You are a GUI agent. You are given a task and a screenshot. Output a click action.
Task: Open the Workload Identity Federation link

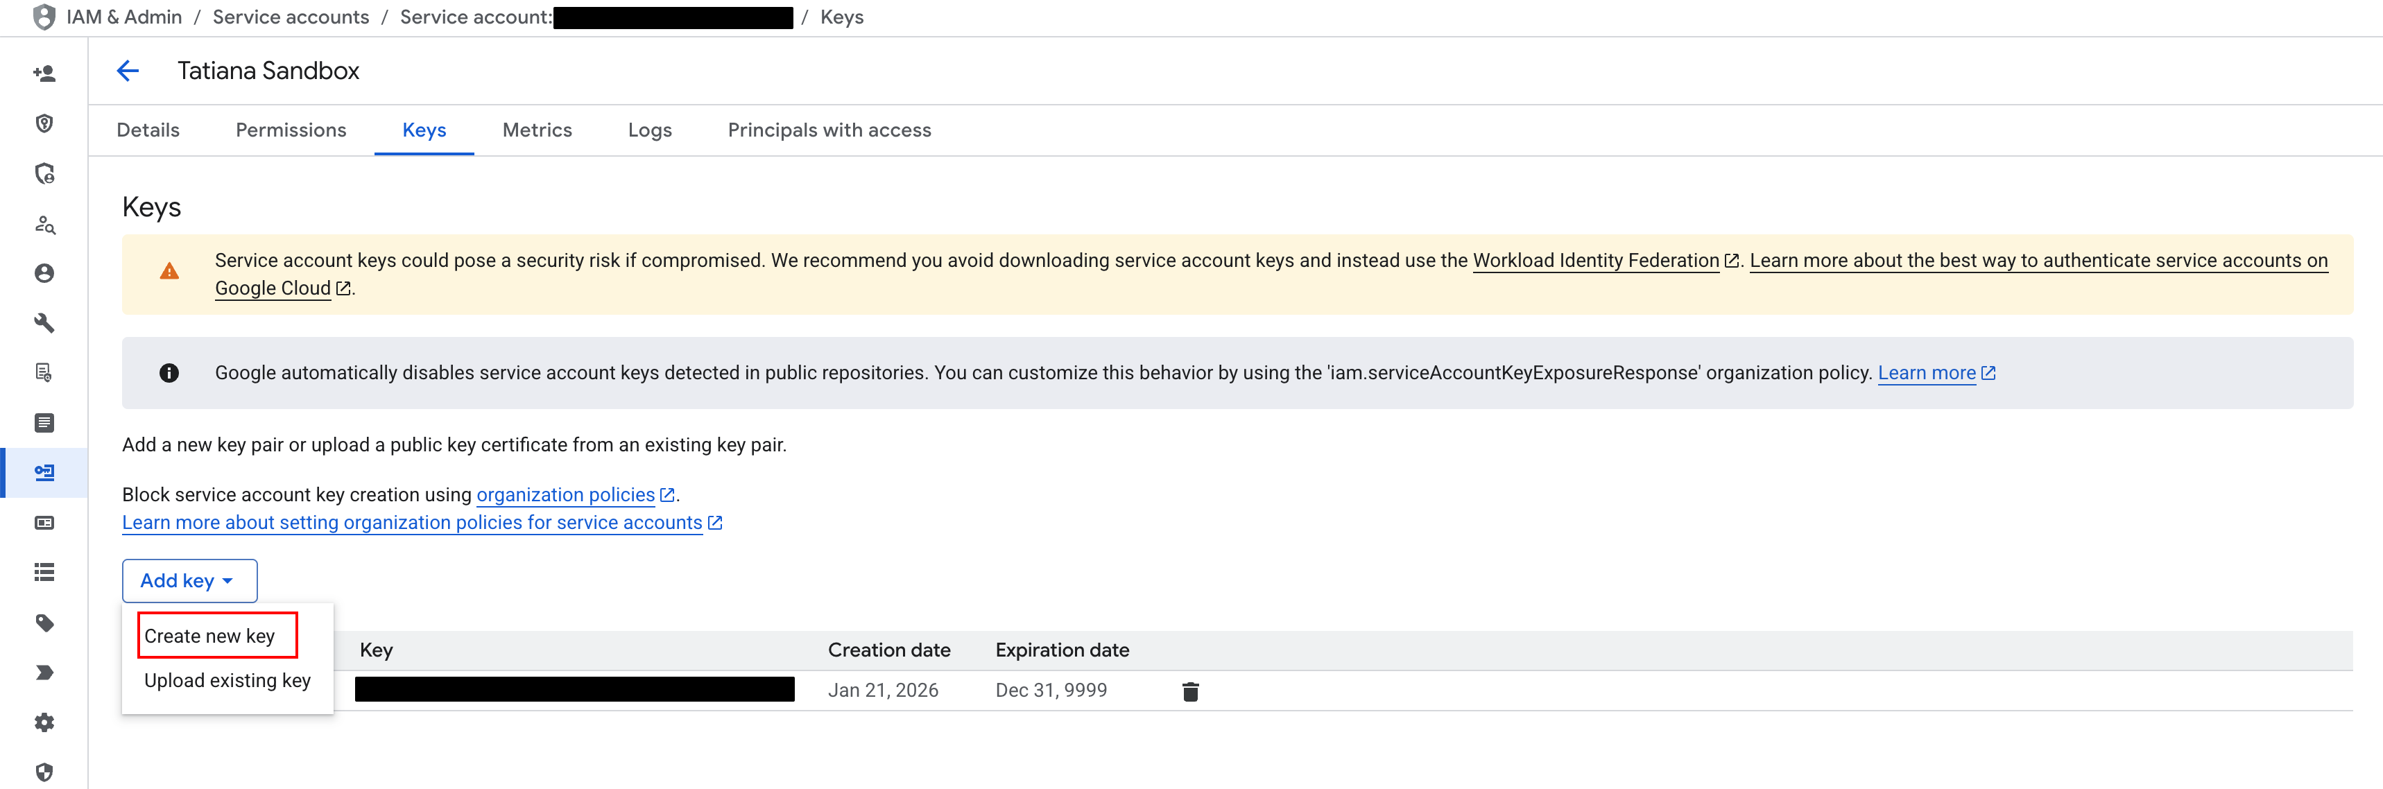[1597, 260]
